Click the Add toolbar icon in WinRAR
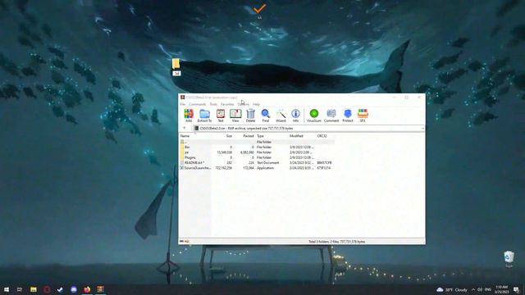Image resolution: width=525 pixels, height=295 pixels. pyautogui.click(x=189, y=116)
